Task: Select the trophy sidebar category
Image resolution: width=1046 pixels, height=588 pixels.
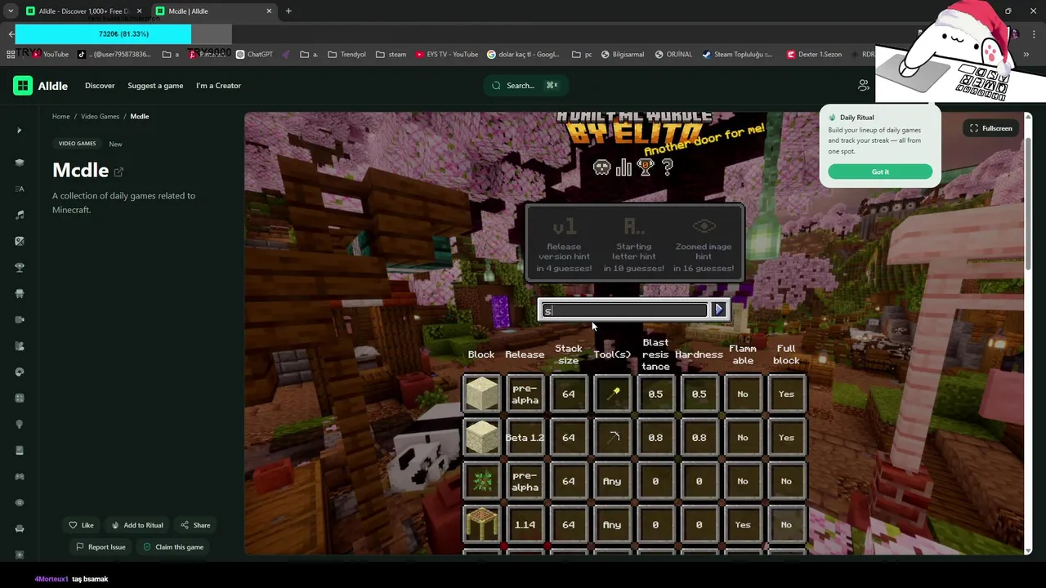Action: 20,267
